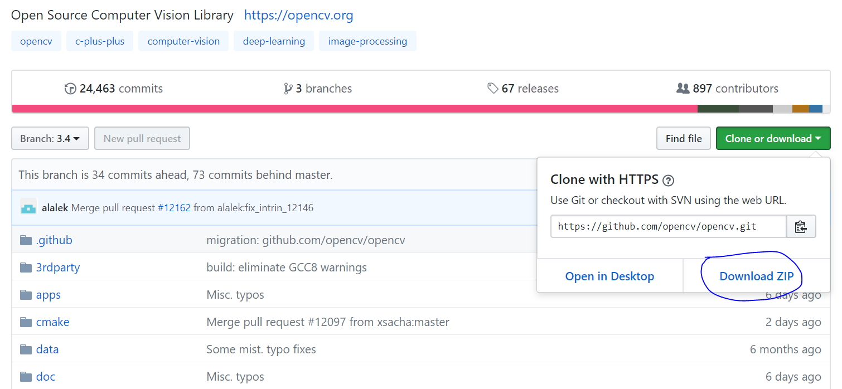842x389 pixels.
Task: Click the data folder icon
Action: [26, 349]
